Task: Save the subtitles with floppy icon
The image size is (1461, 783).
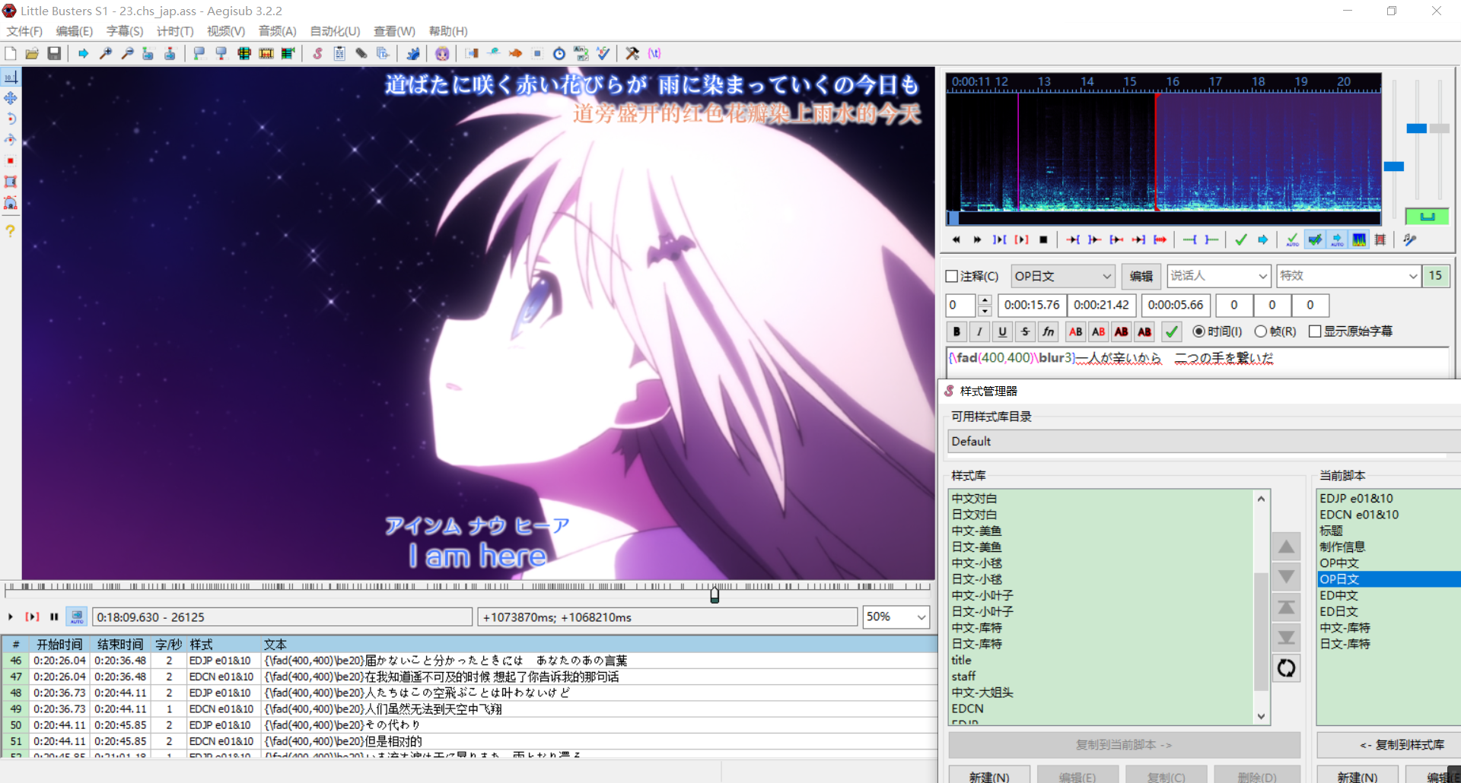Action: (54, 53)
